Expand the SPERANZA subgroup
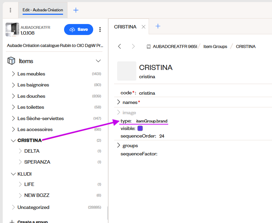 click(x=20, y=162)
